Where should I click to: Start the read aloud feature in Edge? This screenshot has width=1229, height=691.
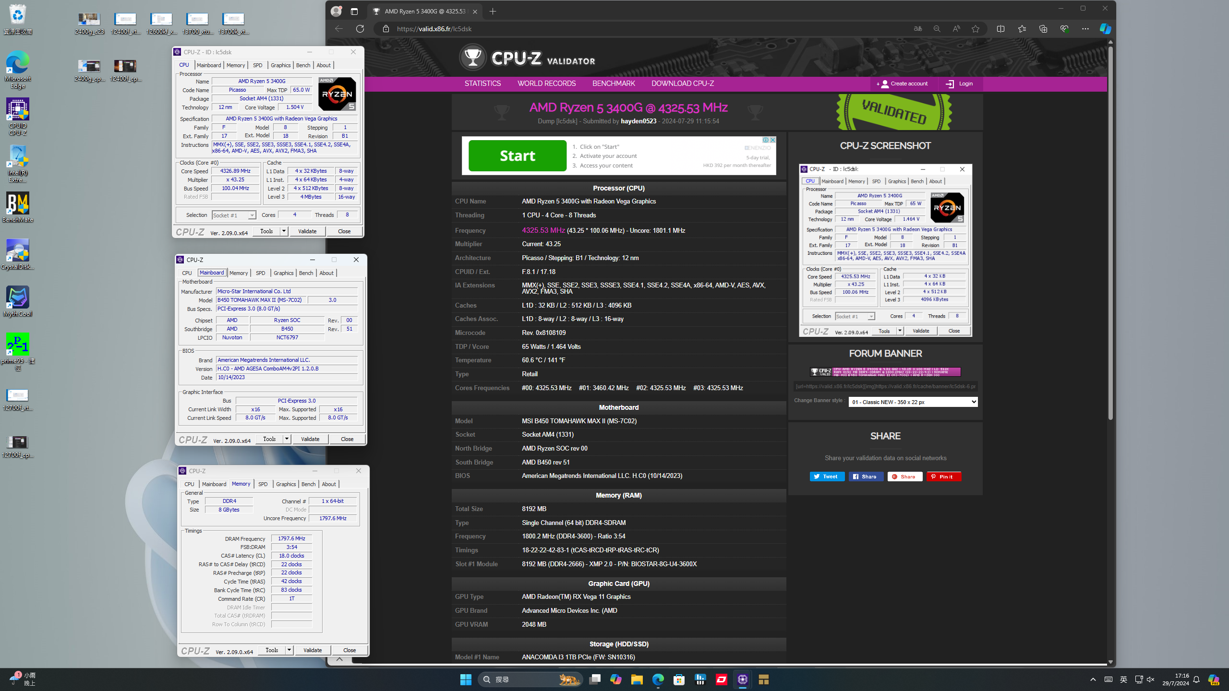[956, 29]
